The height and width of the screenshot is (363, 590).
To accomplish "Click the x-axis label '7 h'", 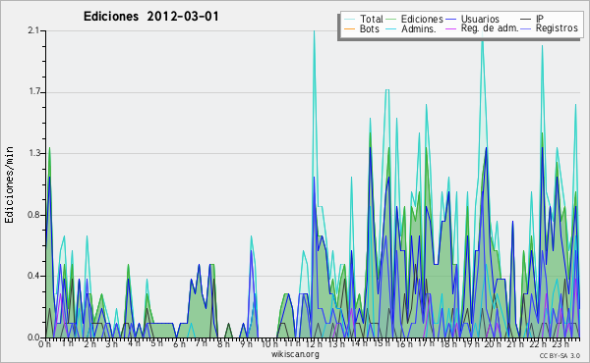I will [201, 343].
